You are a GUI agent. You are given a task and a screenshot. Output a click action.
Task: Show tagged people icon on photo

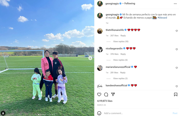click(3, 113)
